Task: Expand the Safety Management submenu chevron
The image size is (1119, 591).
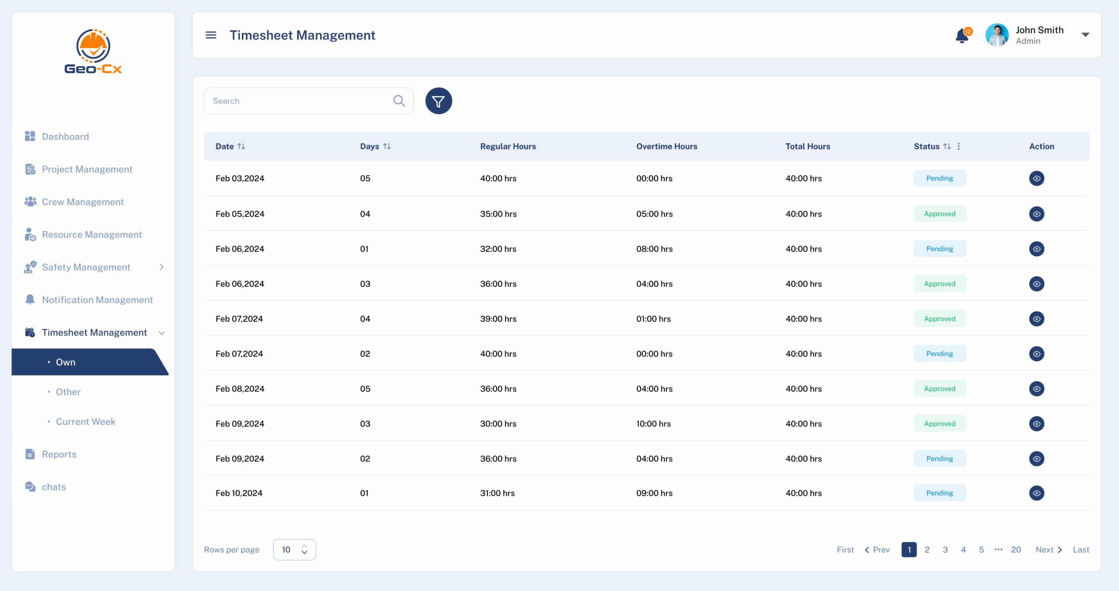Action: pyautogui.click(x=162, y=267)
